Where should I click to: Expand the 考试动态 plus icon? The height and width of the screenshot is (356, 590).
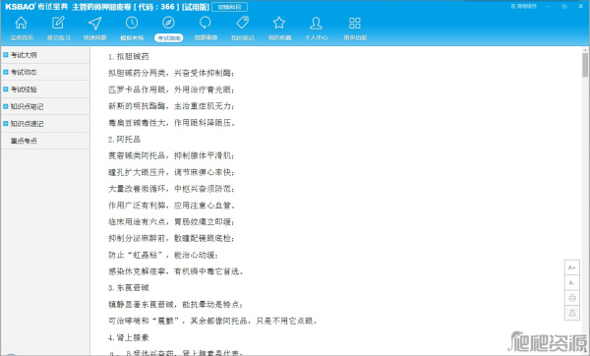(x=5, y=72)
